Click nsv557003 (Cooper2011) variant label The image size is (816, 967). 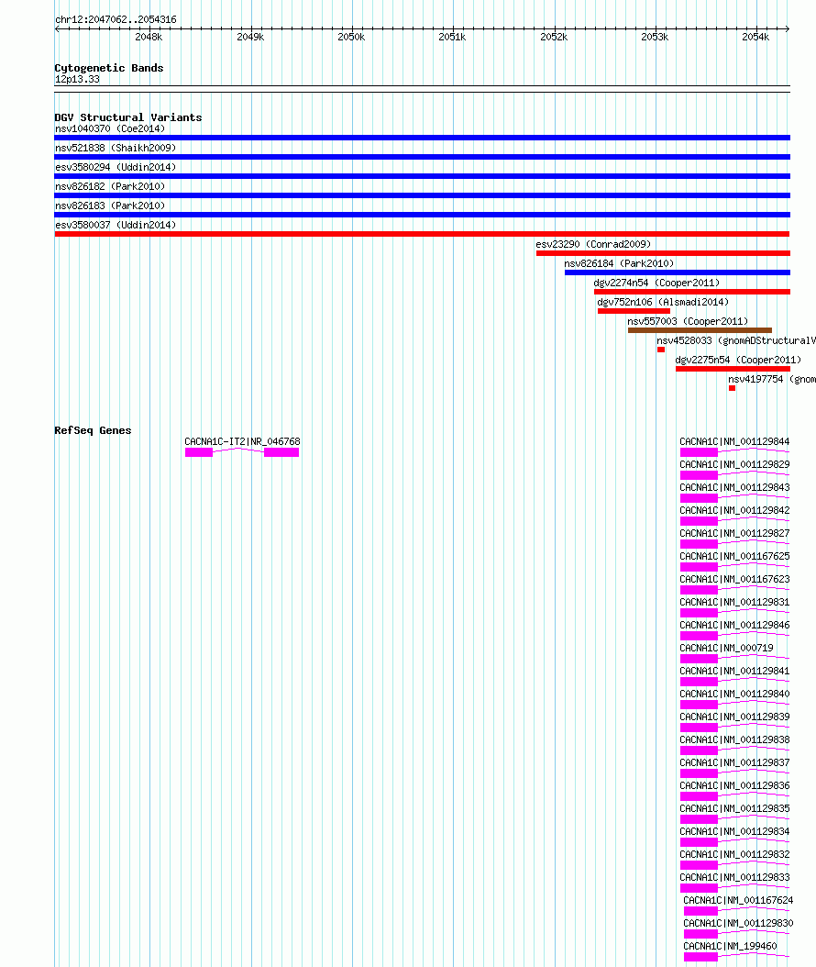click(x=688, y=321)
